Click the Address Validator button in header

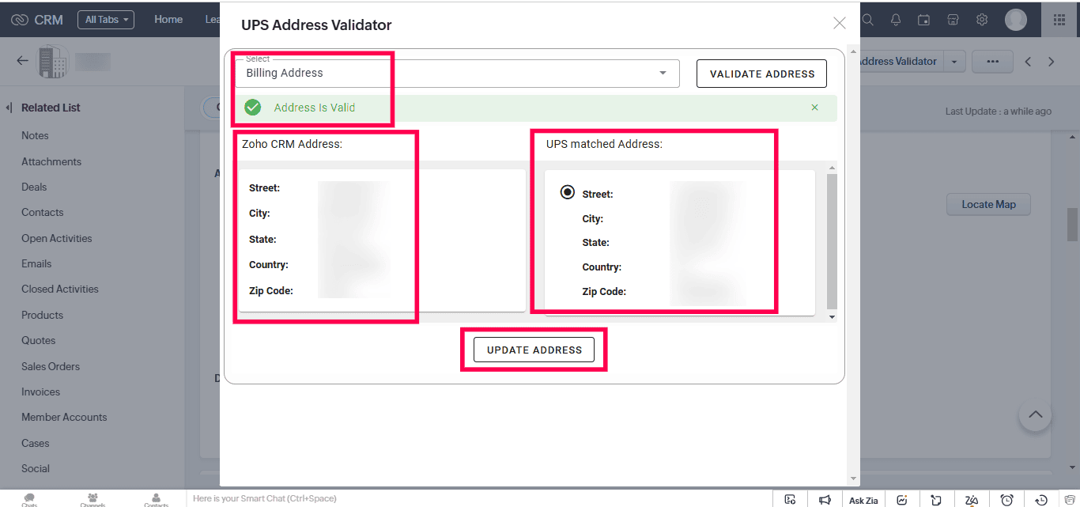coord(901,61)
